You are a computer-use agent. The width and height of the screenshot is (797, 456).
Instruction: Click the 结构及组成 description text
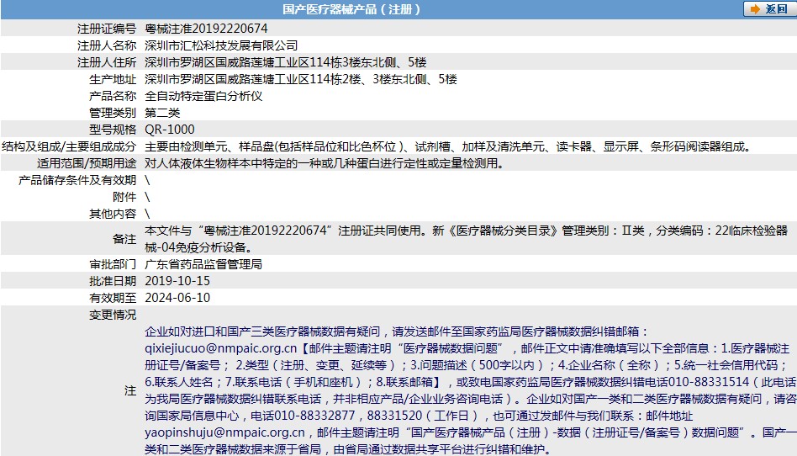(x=446, y=146)
